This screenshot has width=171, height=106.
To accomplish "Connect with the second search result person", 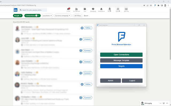I will pyautogui.click(x=87, y=39).
